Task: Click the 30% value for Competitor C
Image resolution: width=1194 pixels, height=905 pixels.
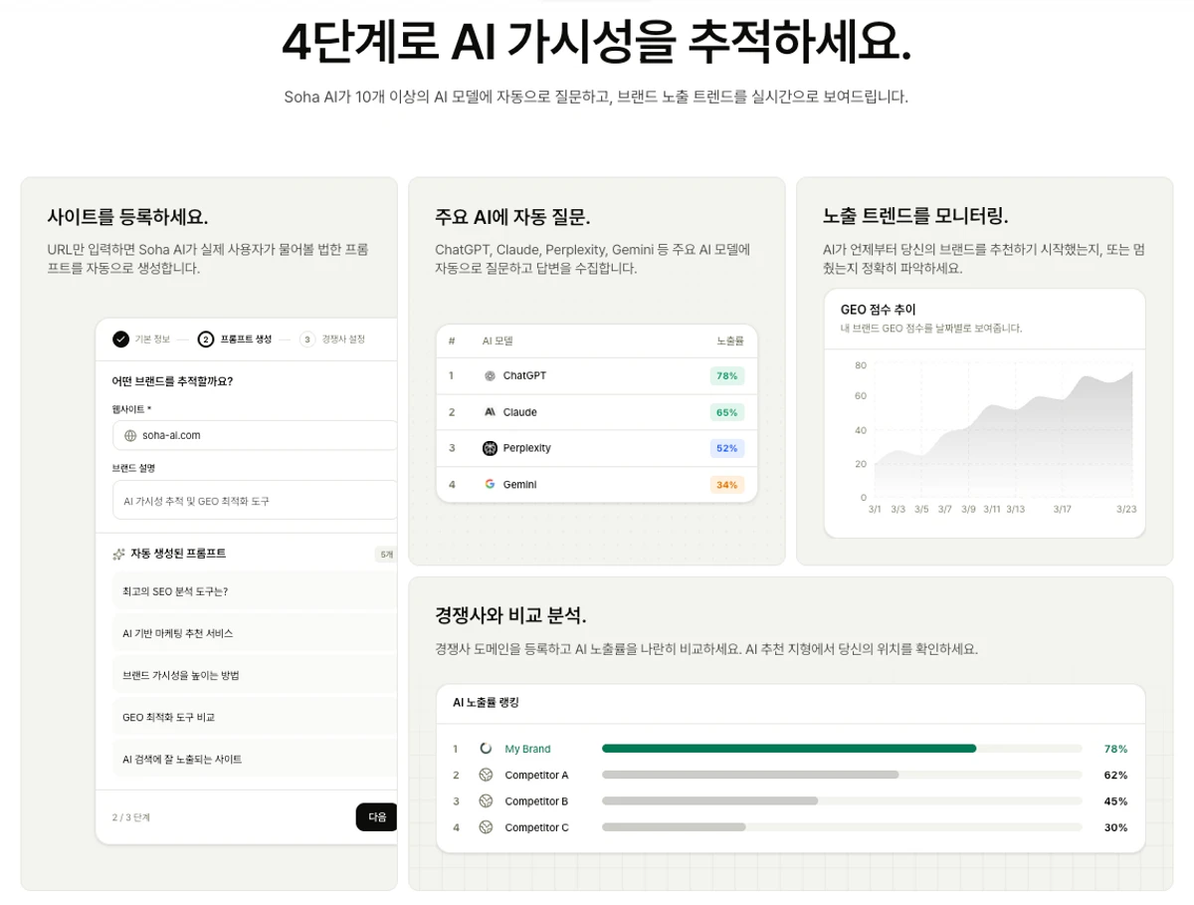Action: pyautogui.click(x=1115, y=826)
